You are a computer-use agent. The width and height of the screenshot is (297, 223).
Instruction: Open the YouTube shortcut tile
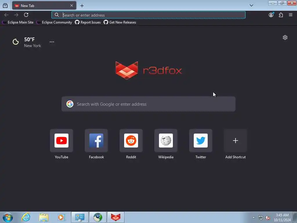click(61, 141)
